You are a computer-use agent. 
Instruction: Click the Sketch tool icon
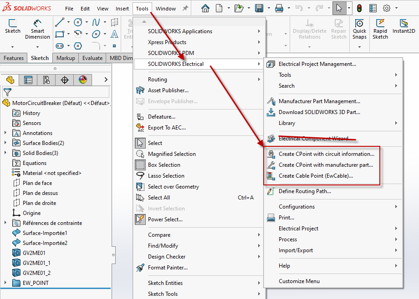tap(13, 26)
